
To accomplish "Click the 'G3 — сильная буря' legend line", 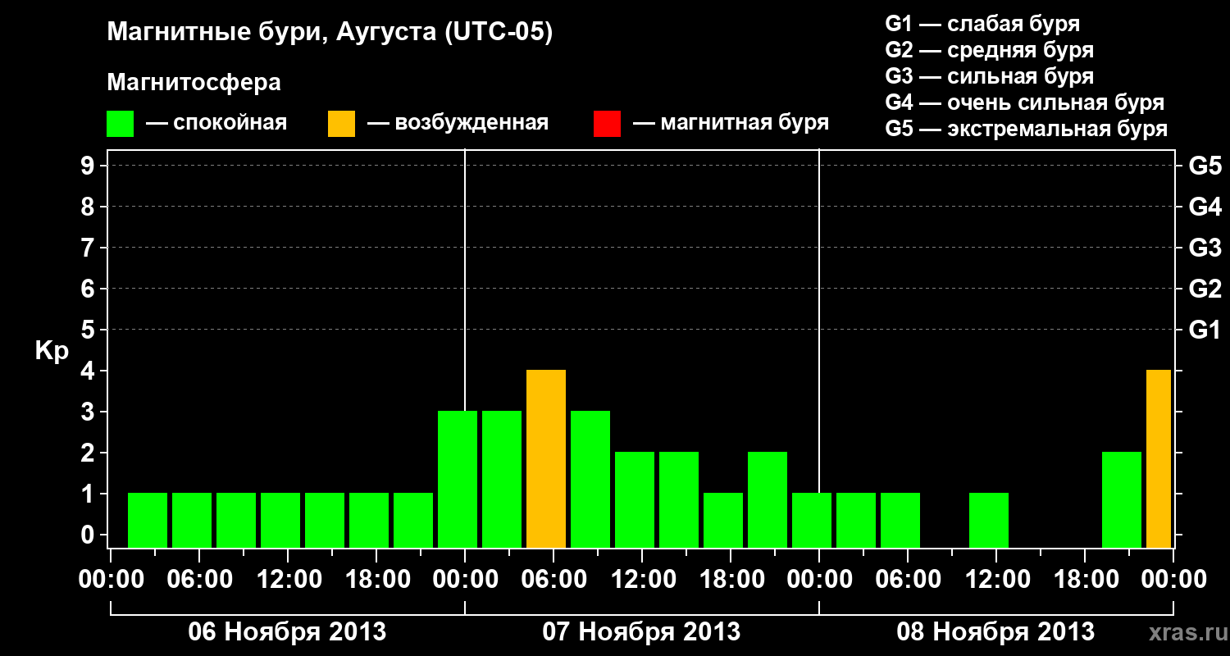I will tap(989, 76).
